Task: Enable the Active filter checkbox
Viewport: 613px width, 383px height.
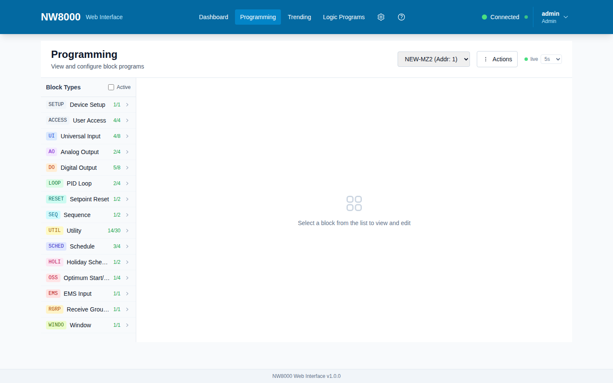Action: point(111,87)
